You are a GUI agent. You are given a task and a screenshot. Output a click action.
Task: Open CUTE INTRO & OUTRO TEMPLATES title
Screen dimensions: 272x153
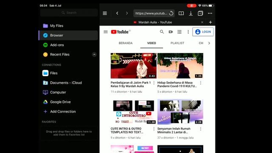[127, 130]
